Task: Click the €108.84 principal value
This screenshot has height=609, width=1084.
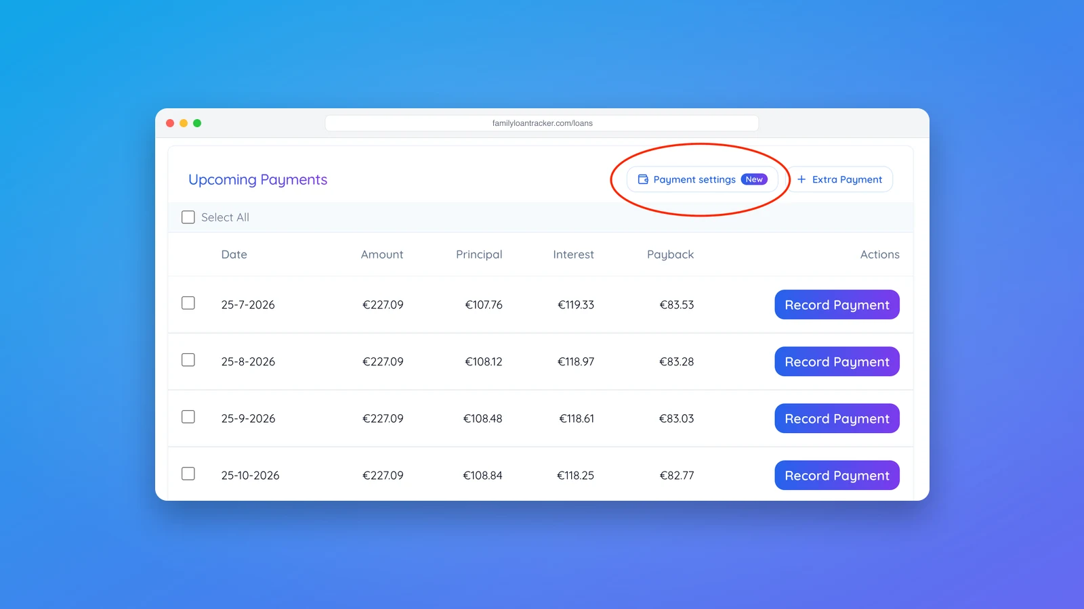Action: coord(482,475)
